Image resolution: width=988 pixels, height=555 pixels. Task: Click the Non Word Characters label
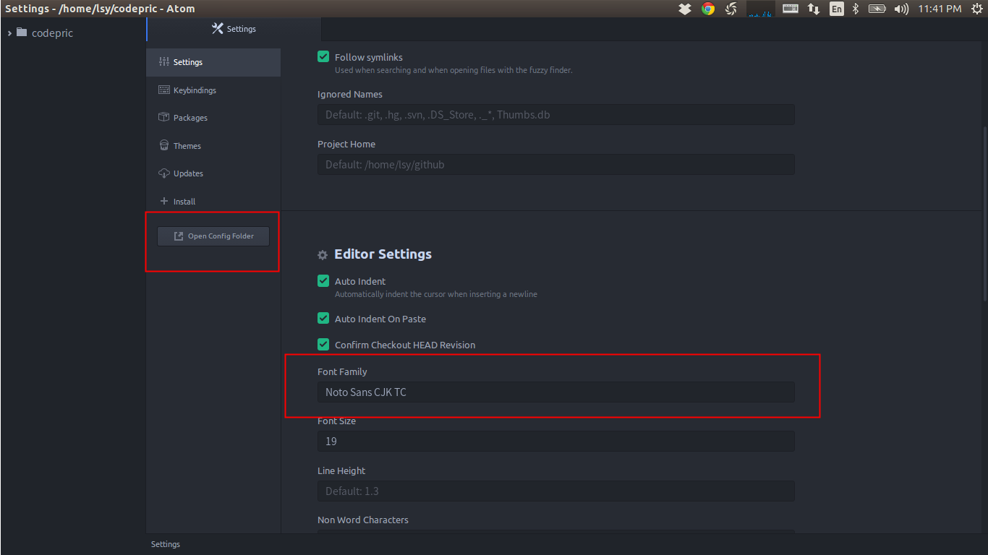(x=363, y=520)
